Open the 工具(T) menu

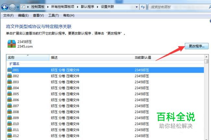pos(54,16)
